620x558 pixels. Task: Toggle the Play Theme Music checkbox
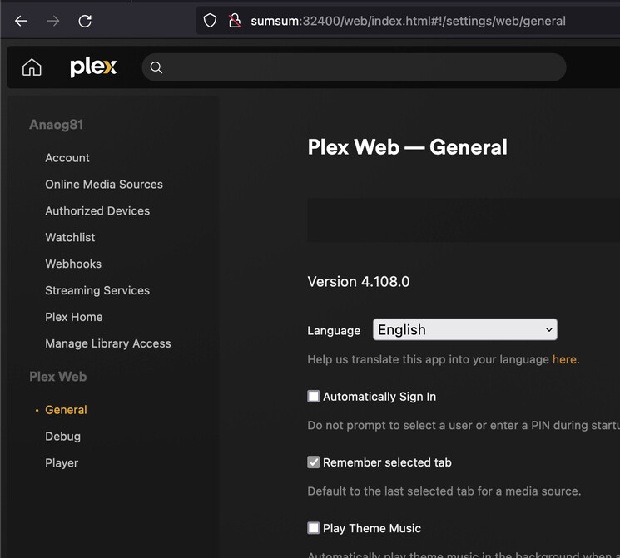tap(314, 528)
